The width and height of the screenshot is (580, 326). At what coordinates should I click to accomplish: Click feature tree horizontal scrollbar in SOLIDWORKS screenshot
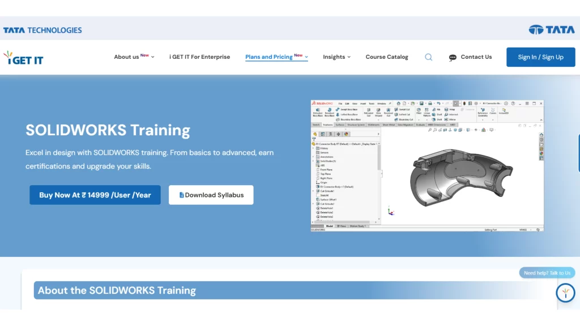click(x=342, y=222)
